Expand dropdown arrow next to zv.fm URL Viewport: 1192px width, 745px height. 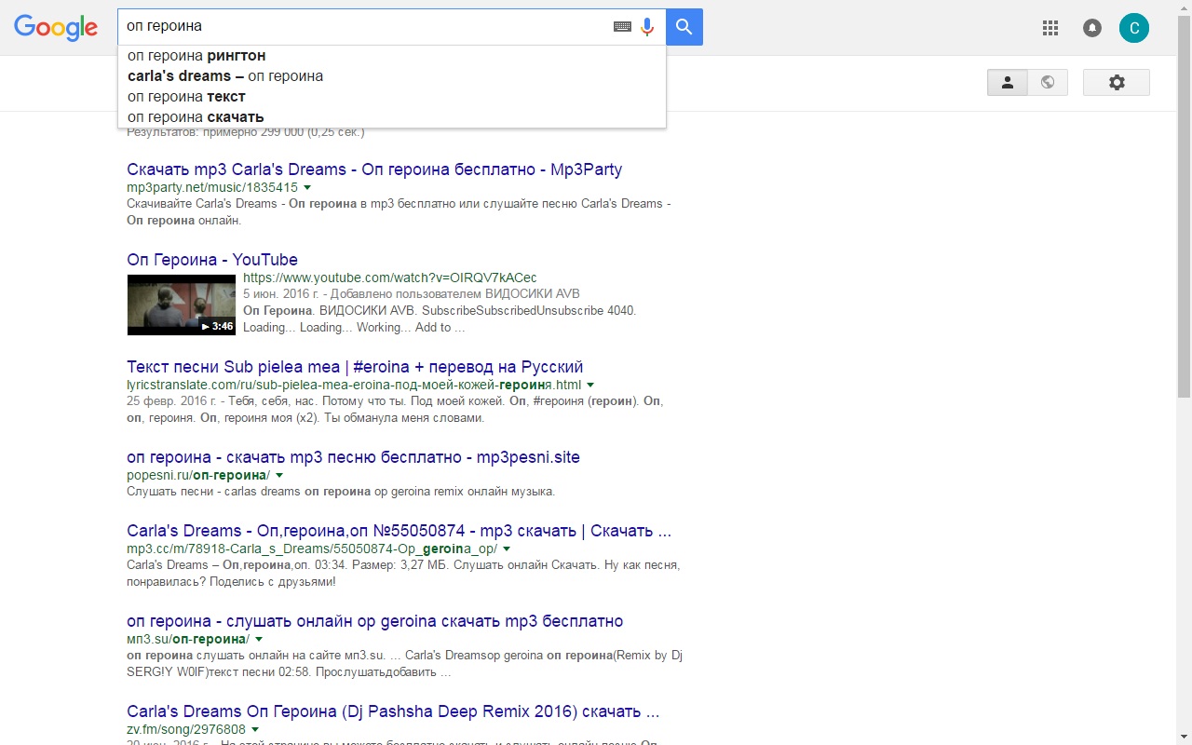(255, 730)
